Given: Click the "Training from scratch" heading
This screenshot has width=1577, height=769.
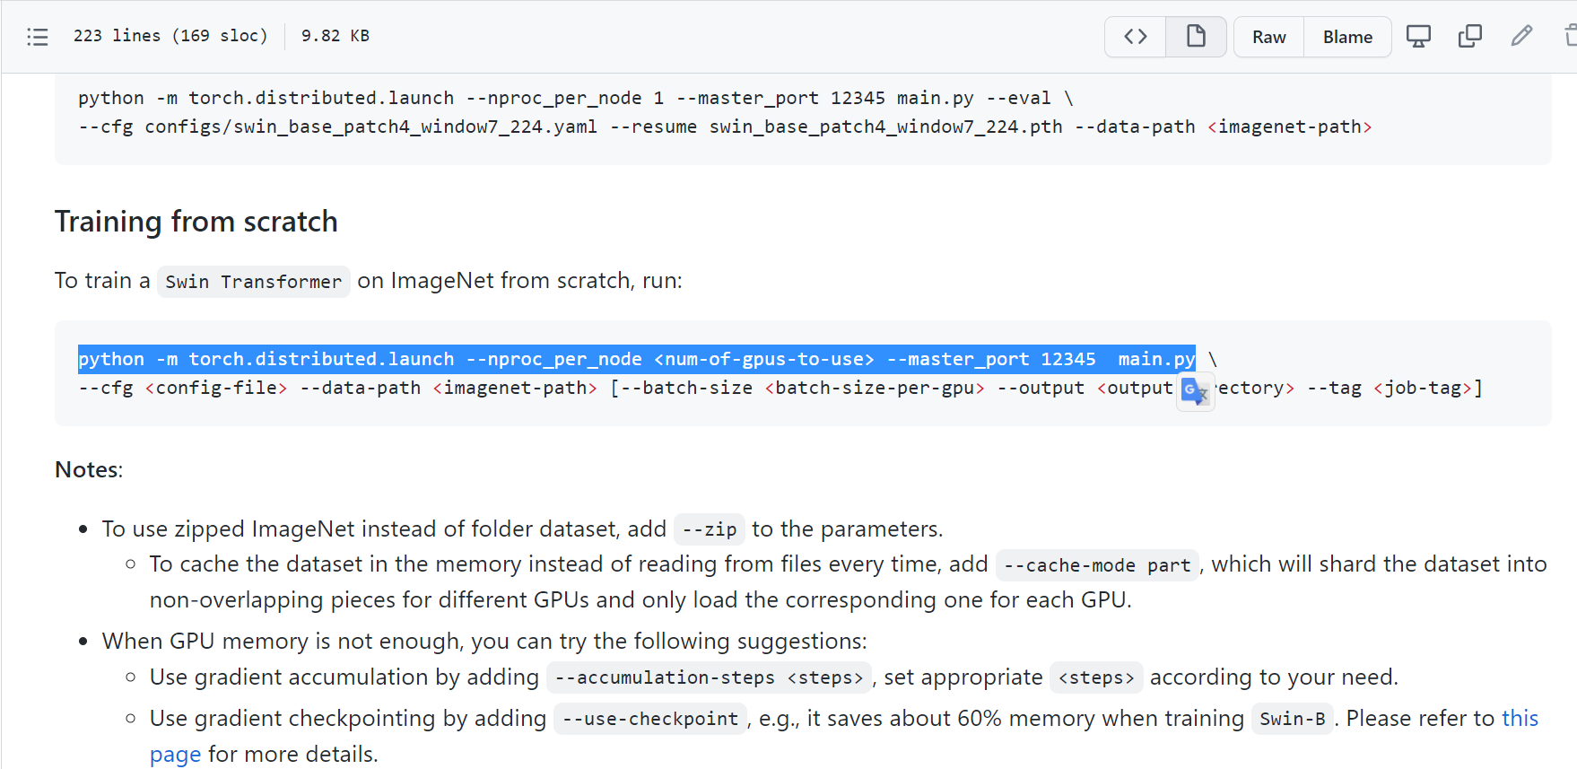Looking at the screenshot, I should [196, 222].
